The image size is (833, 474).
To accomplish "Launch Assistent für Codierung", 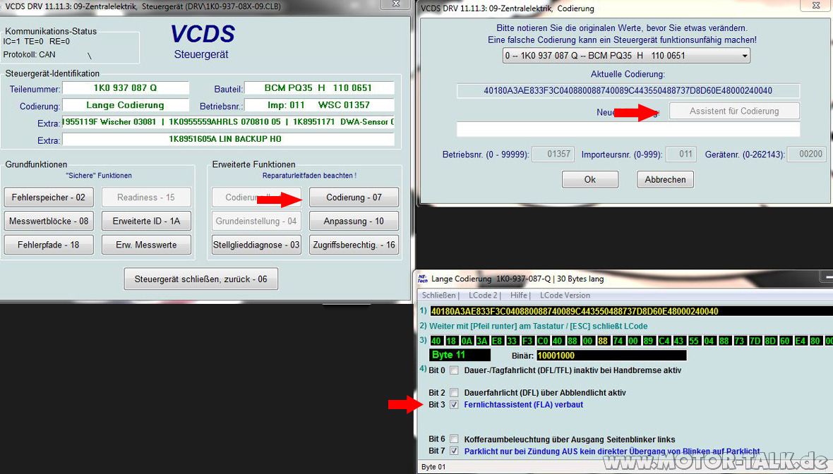I will [x=734, y=111].
